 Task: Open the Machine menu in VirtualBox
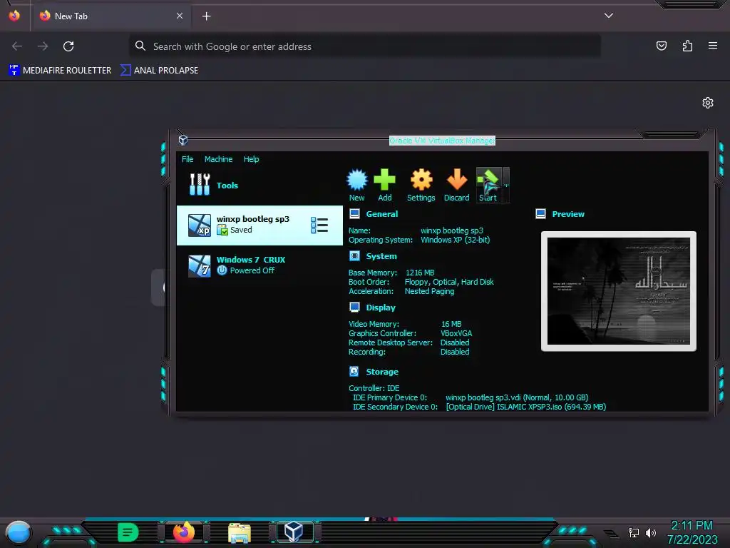point(218,159)
